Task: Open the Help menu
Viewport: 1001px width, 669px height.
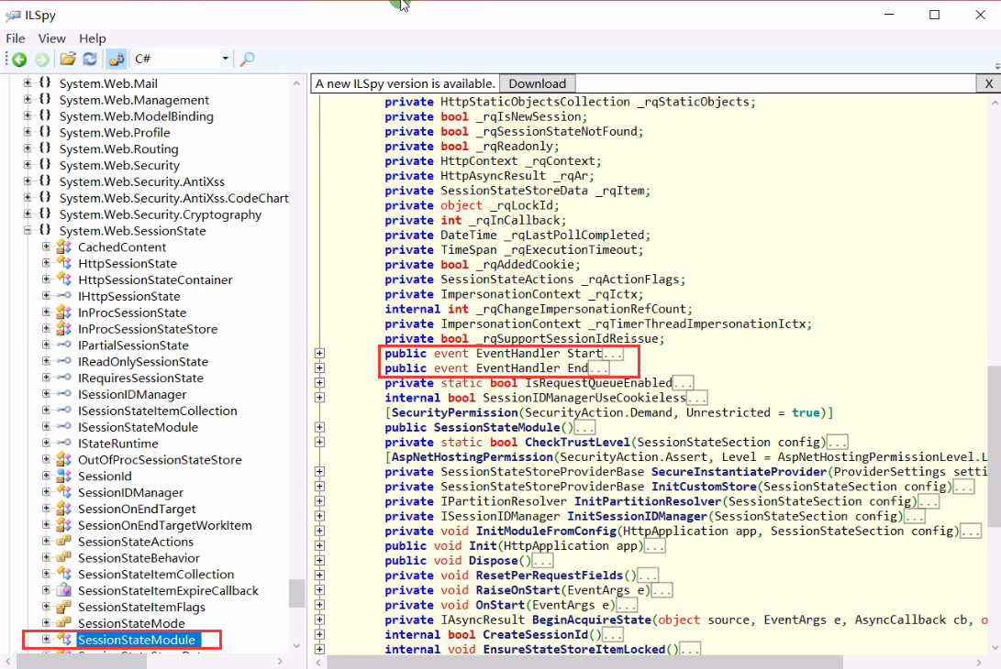Action: point(93,38)
